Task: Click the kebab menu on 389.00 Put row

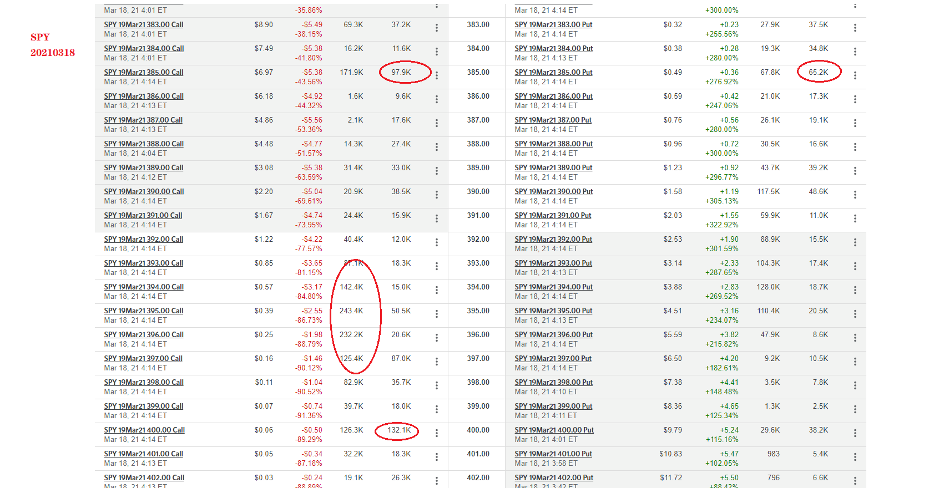Action: pyautogui.click(x=855, y=171)
